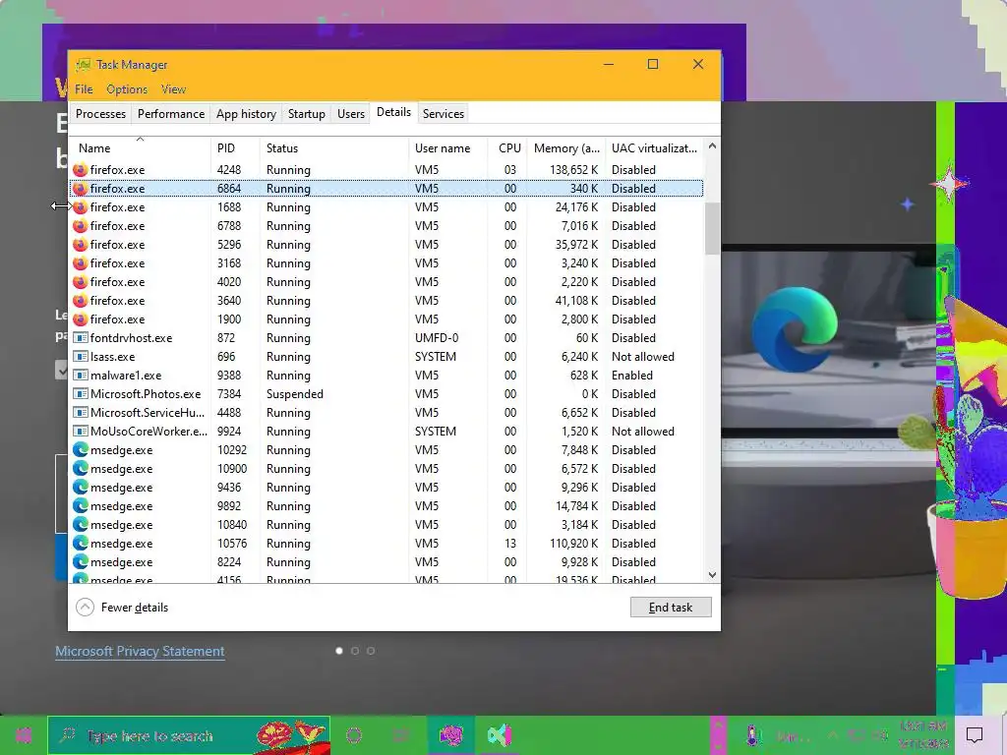Switch to the Services tab
1007x755 pixels.
tap(444, 114)
